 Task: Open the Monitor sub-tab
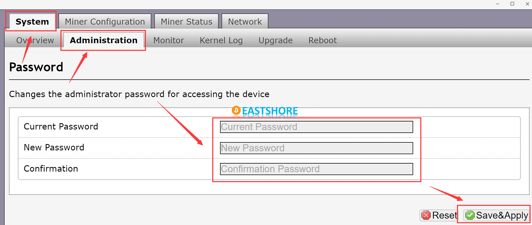pyautogui.click(x=169, y=40)
